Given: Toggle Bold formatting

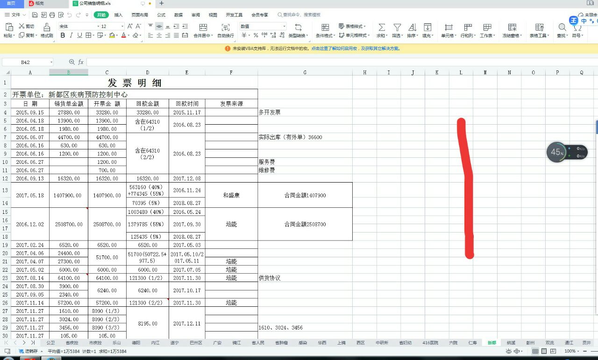Looking at the screenshot, I should click(x=63, y=35).
